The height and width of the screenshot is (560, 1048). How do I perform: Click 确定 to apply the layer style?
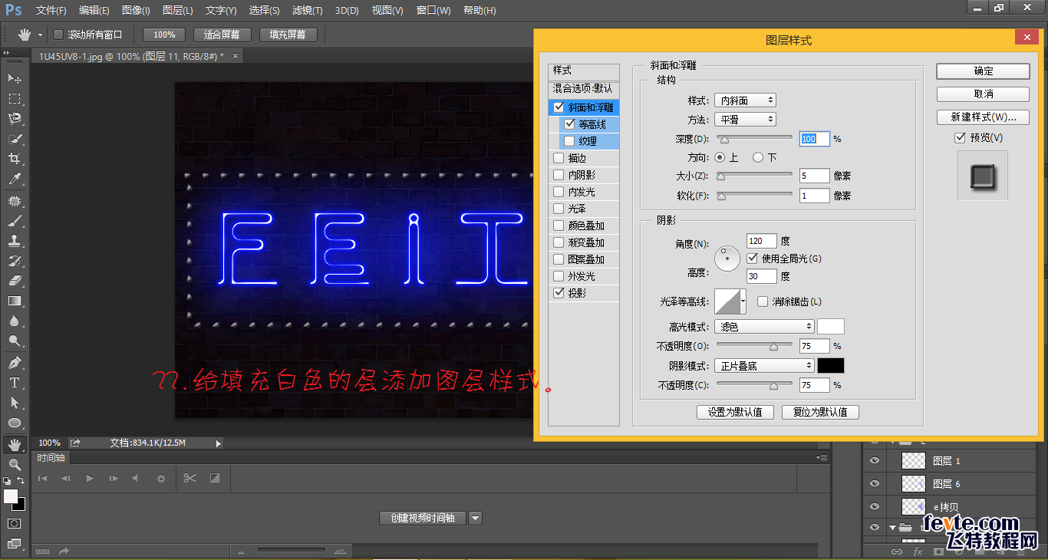[x=982, y=71]
